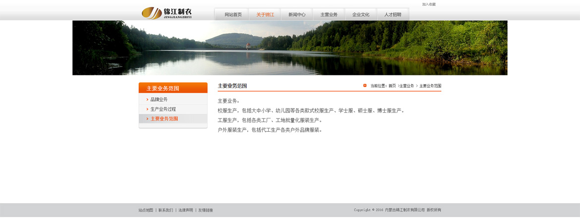The height and width of the screenshot is (223, 580).
Task: Click the breadcrumb 主营业务 link
Action: [x=406, y=86]
